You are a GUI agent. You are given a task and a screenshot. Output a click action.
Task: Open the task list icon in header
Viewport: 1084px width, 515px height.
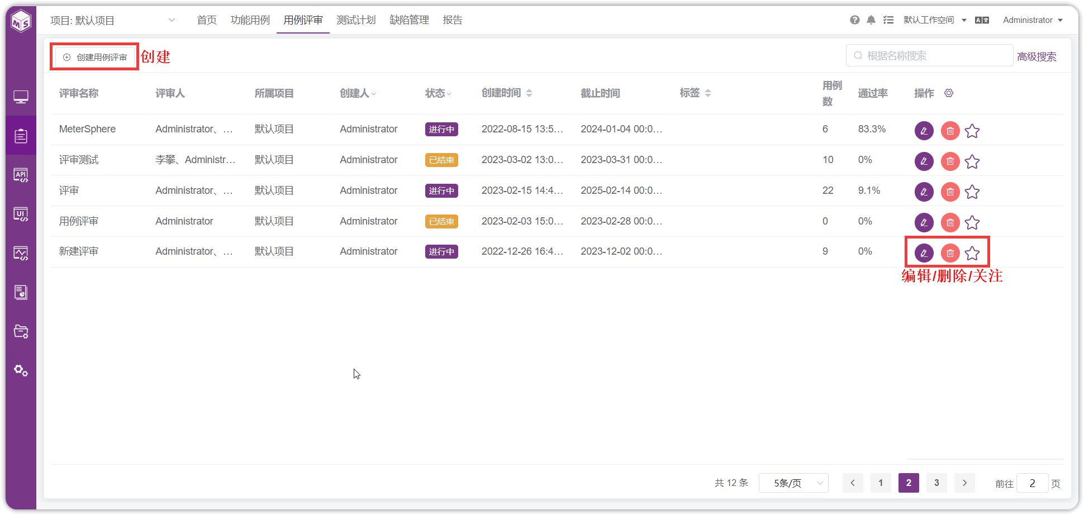888,20
